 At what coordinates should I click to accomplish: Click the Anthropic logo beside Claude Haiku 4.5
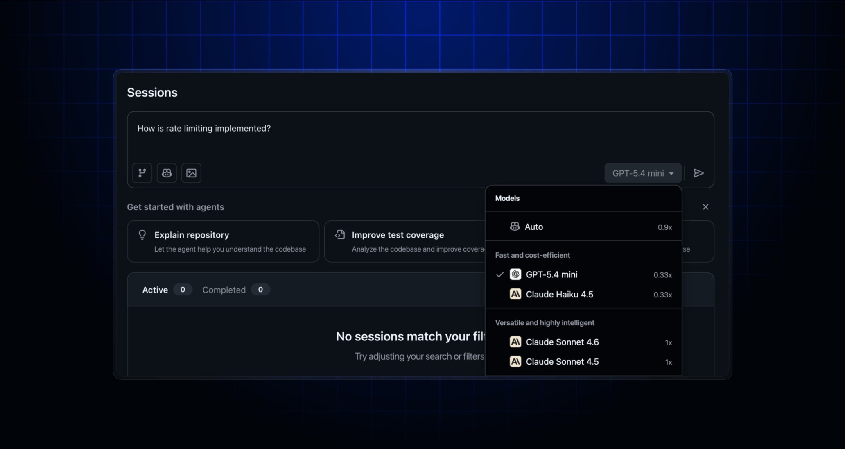click(515, 294)
